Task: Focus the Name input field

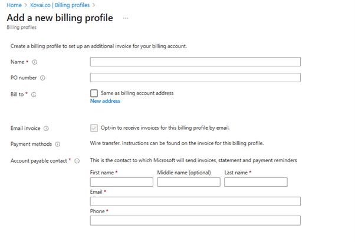Action: (x=195, y=62)
